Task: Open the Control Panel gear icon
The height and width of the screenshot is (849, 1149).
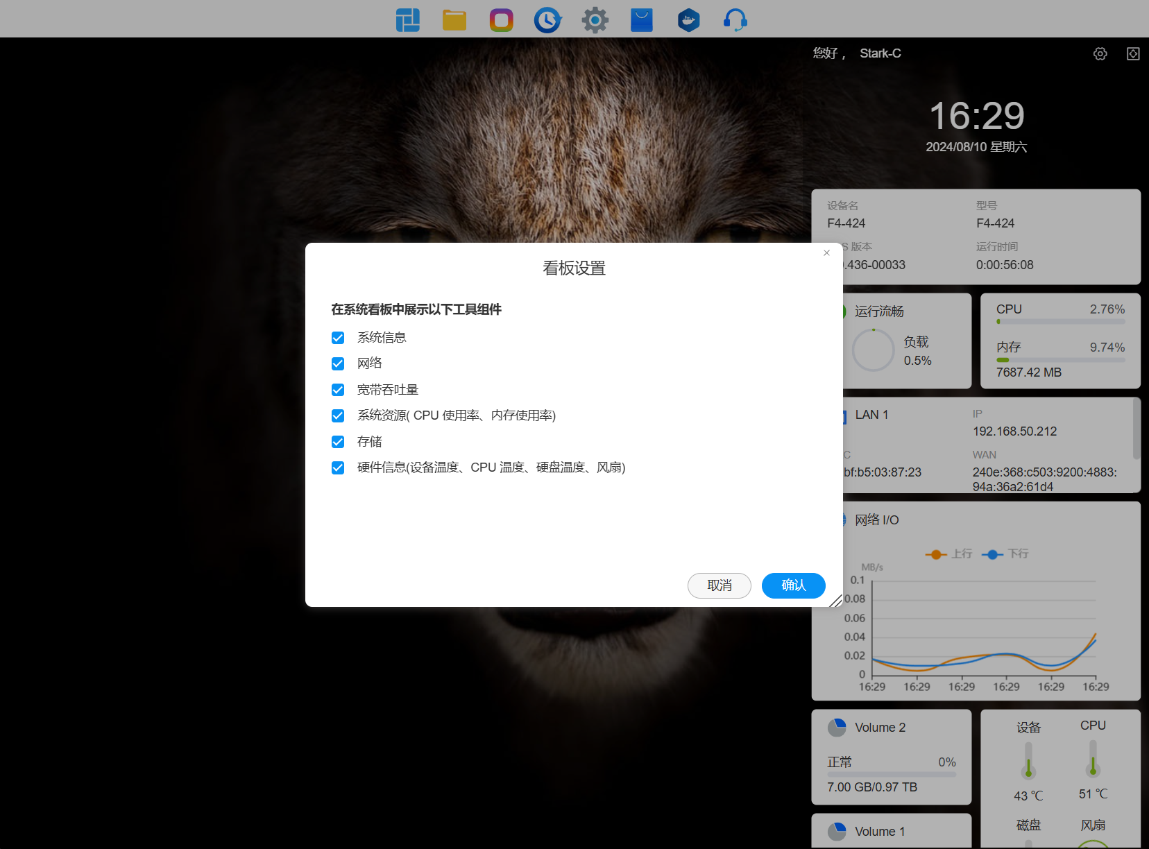Action: point(595,20)
